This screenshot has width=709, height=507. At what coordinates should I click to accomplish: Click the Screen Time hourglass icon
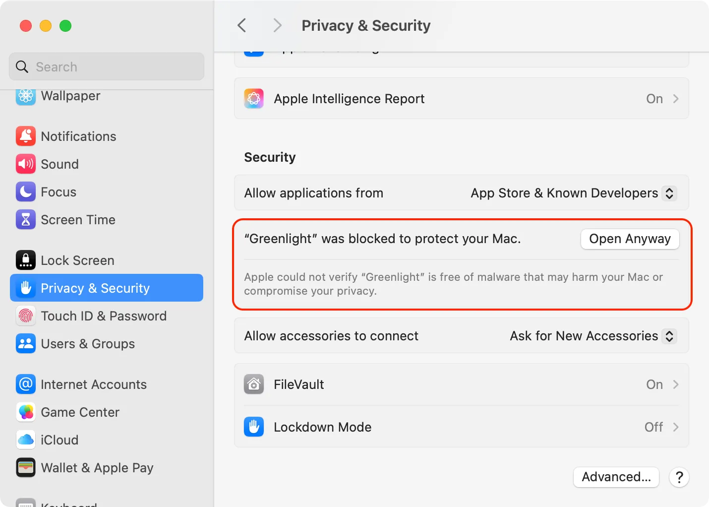26,220
